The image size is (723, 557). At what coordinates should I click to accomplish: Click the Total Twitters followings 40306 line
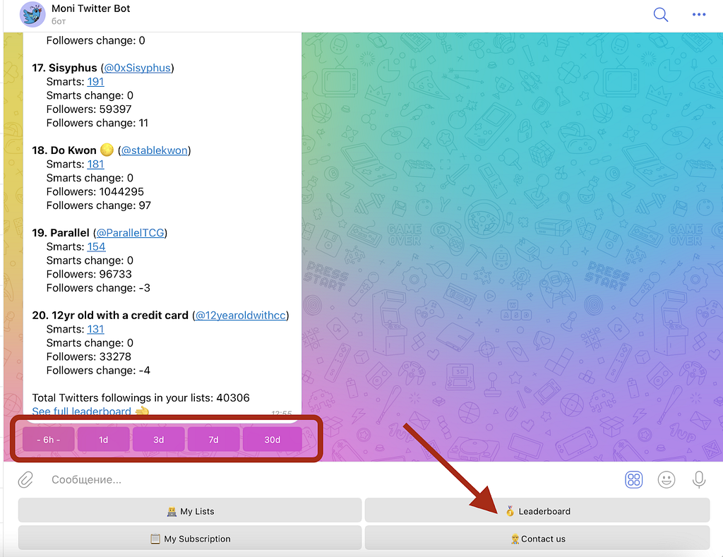141,398
